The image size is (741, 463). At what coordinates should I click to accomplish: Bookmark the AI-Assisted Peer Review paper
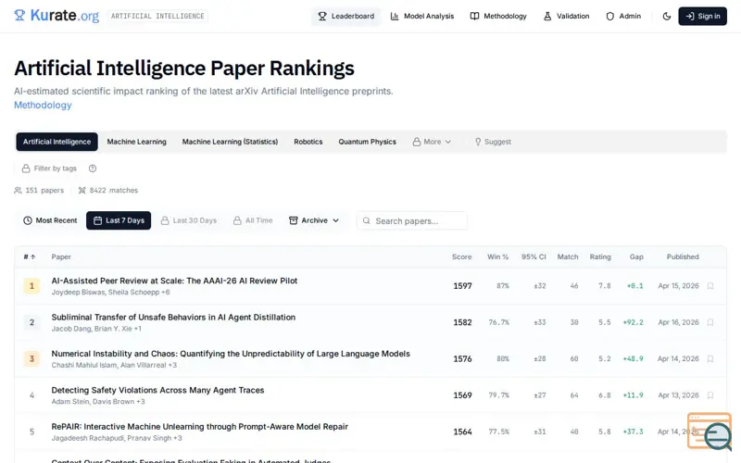click(710, 286)
